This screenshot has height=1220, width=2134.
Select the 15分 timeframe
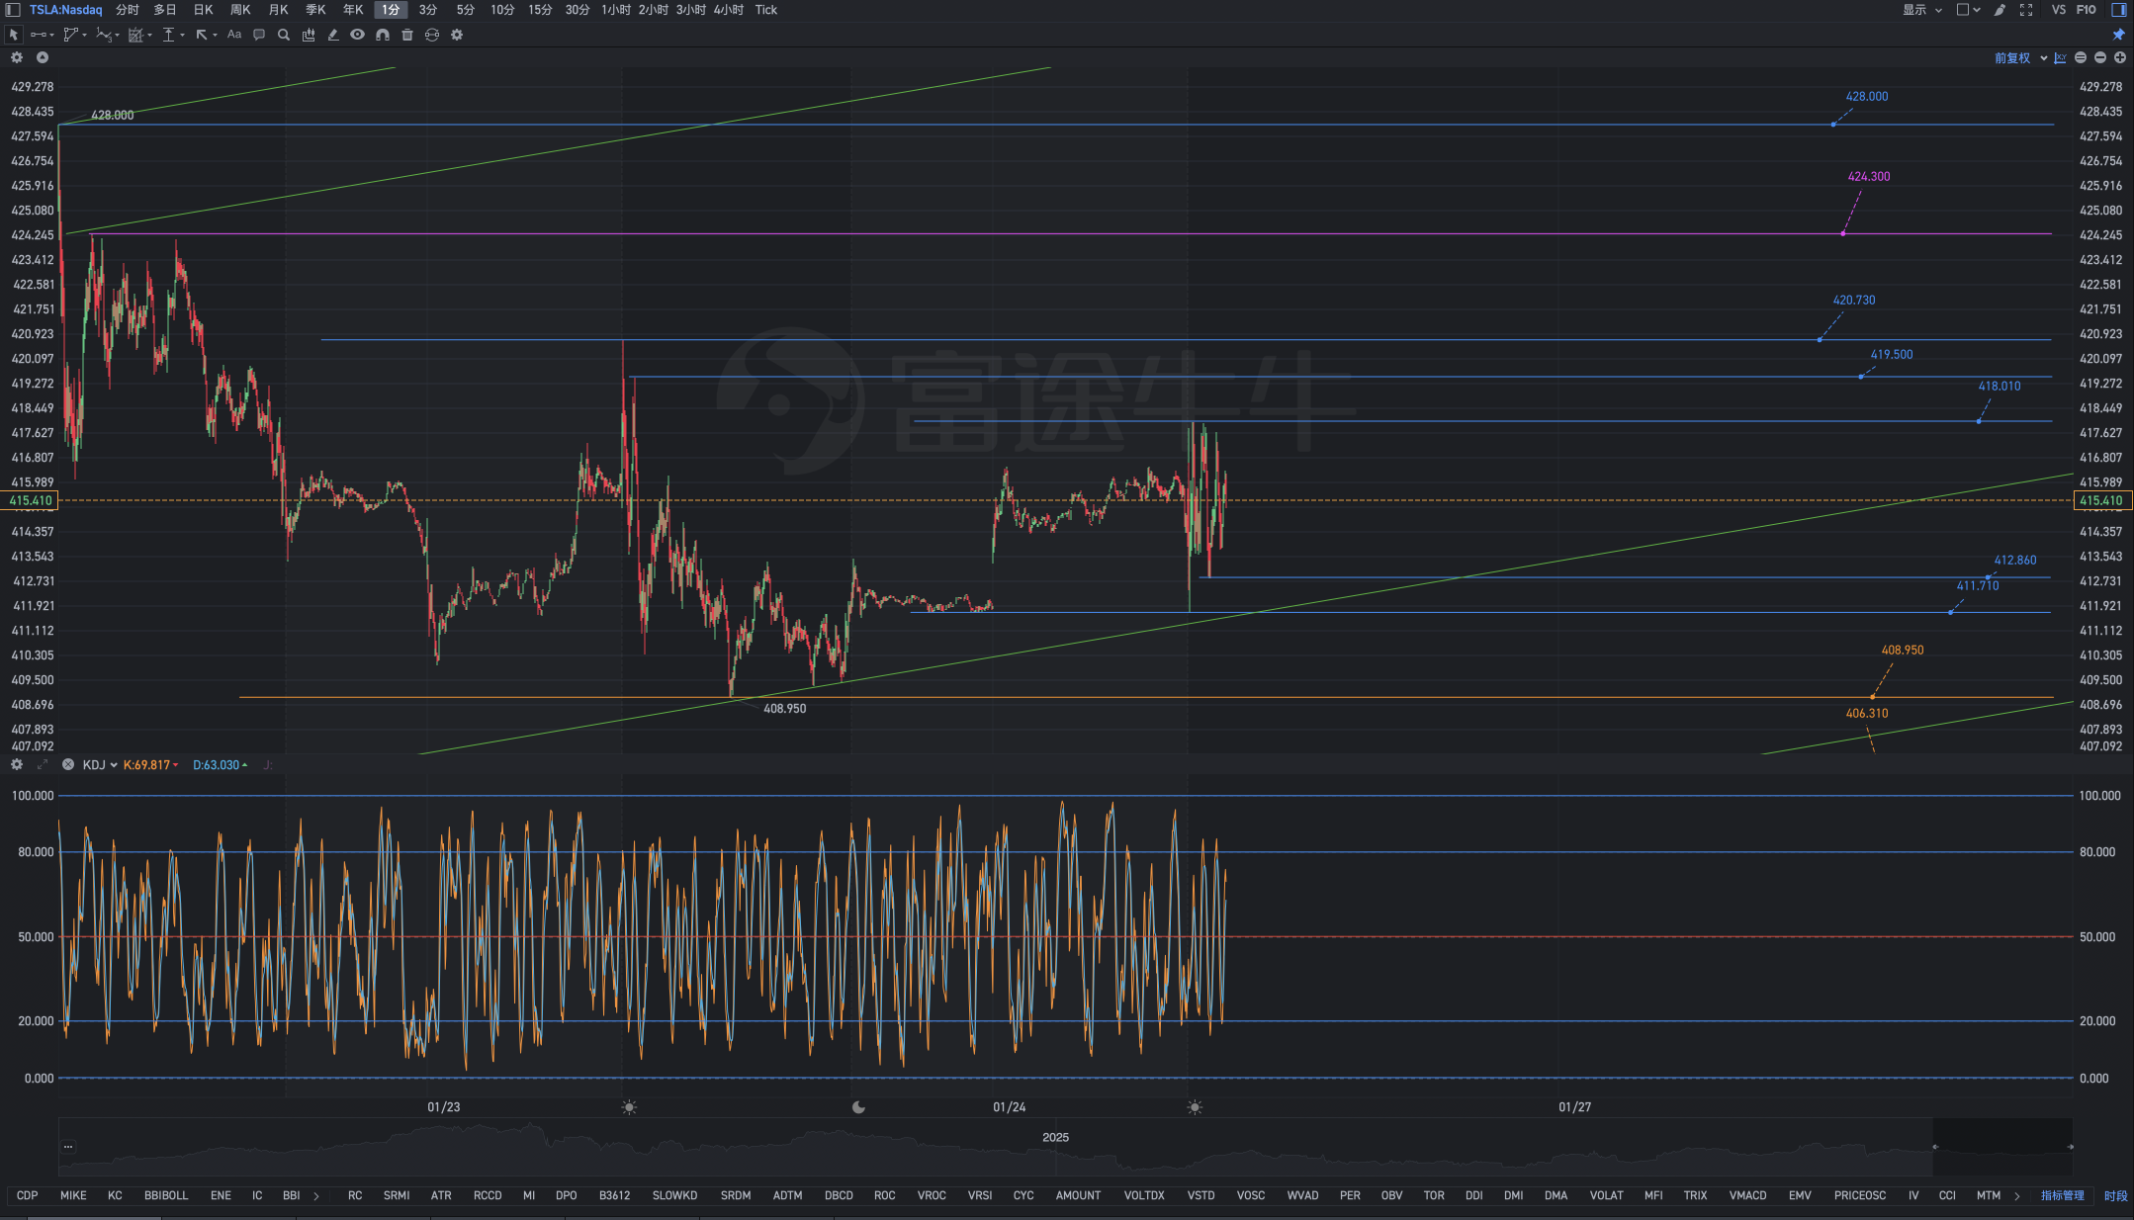pyautogui.click(x=540, y=10)
